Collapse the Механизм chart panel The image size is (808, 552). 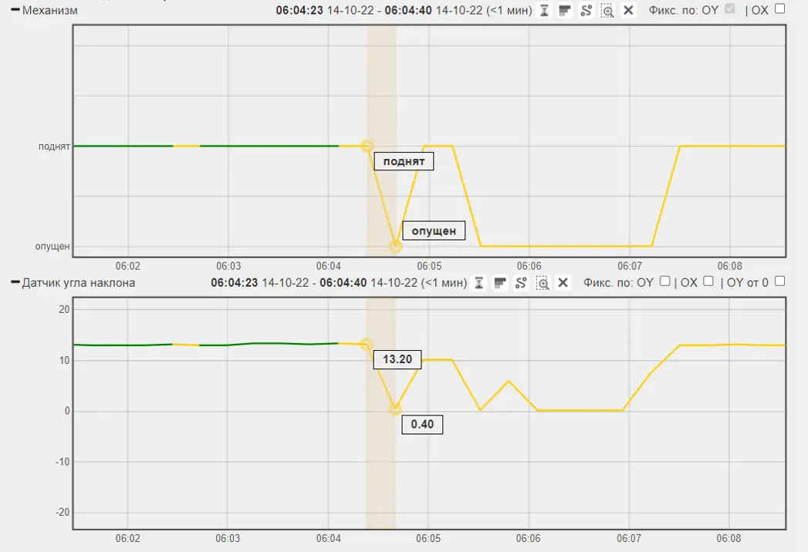15,10
